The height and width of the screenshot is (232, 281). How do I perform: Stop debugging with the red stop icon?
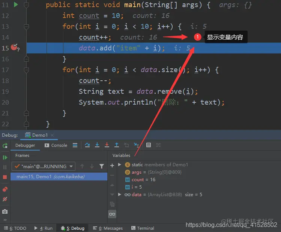click(5, 177)
